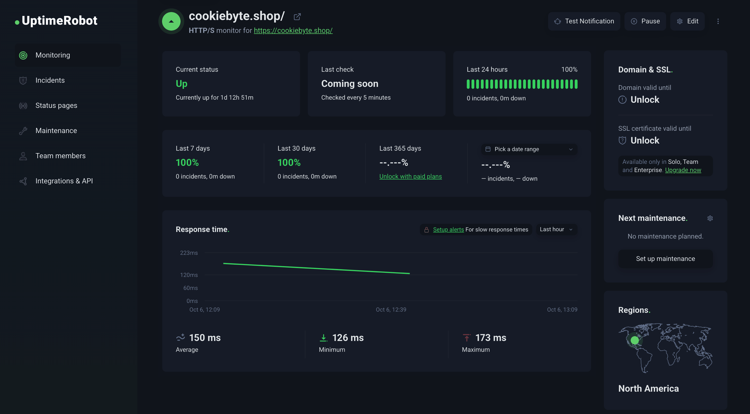The image size is (750, 414).
Task: Click the domain valid info icon
Action: [622, 100]
